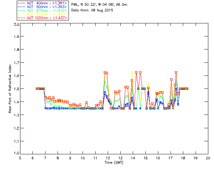Viewport: 214px width, 171px height.
Task: Click the 1.0 y-axis tick label
Action: click(x=16, y=153)
